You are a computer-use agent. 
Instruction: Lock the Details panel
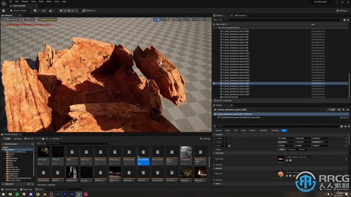347,109
